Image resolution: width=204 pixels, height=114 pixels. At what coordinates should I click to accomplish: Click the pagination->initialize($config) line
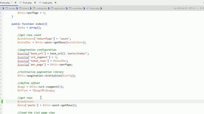point(47,76)
